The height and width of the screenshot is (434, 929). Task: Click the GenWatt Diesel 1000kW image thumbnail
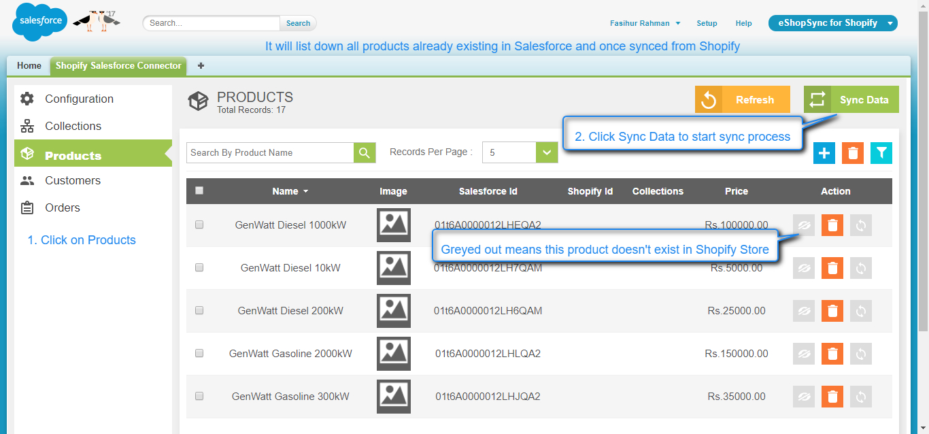(x=394, y=225)
